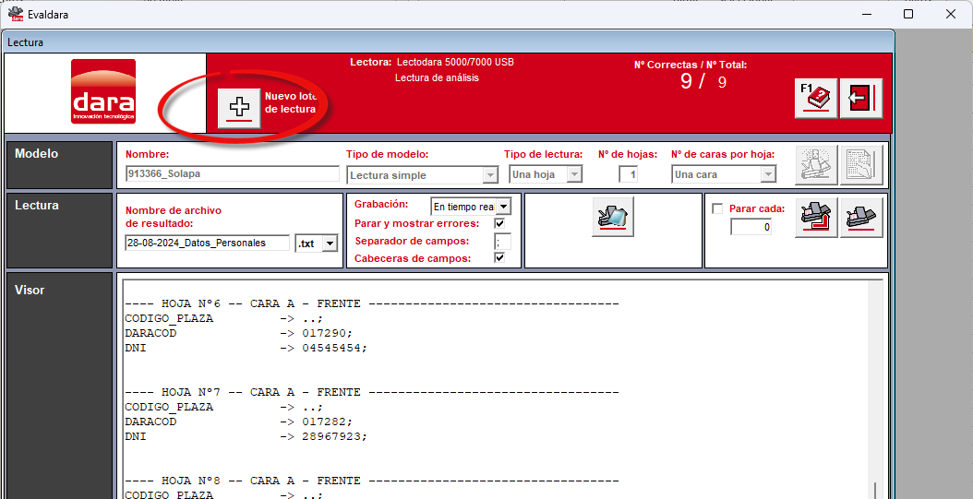Open the Tipo de modelo dropdown
The height and width of the screenshot is (499, 973).
422,175
